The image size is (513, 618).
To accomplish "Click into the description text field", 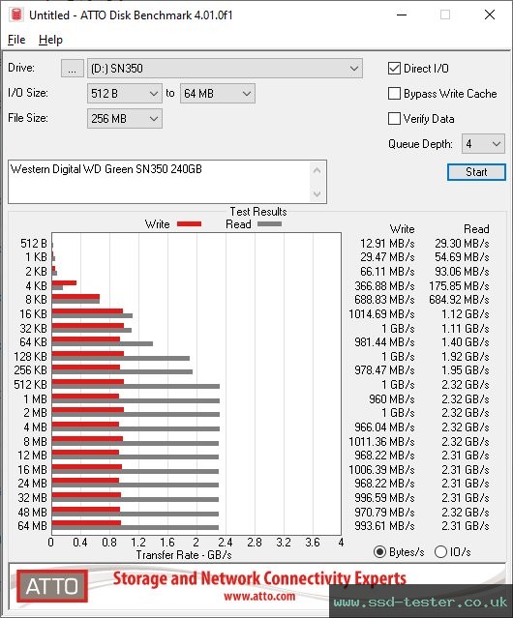I will click(x=160, y=182).
